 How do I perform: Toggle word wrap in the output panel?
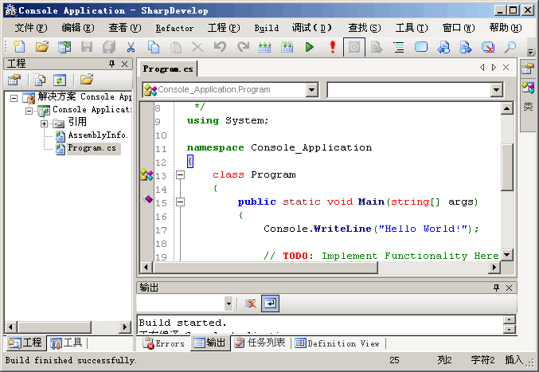pyautogui.click(x=270, y=303)
